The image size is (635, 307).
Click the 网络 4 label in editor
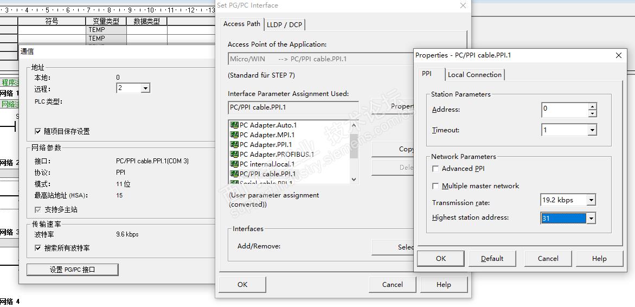(10, 302)
